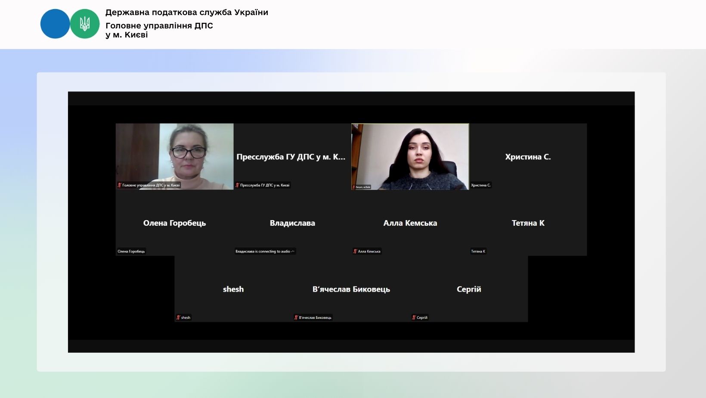Click the green trident emblem logo
706x398 pixels.
(85, 24)
